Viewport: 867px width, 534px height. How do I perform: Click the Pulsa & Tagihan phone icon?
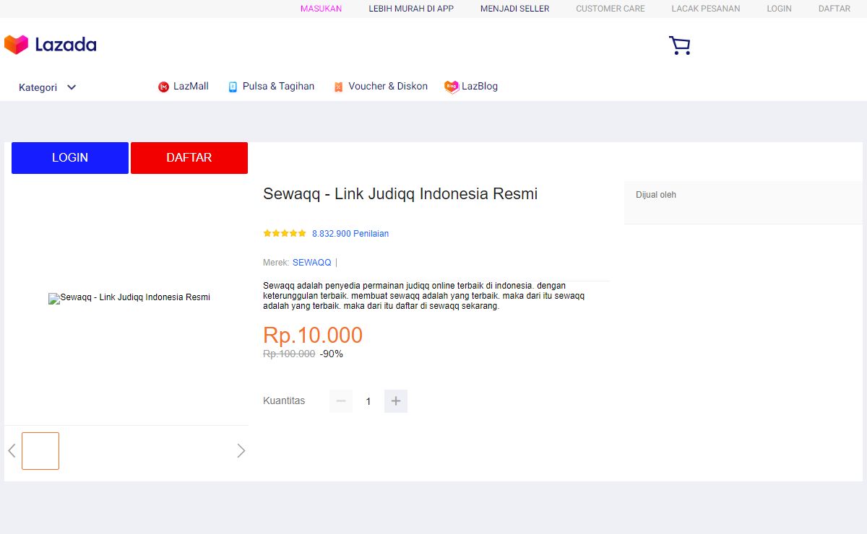coord(233,87)
